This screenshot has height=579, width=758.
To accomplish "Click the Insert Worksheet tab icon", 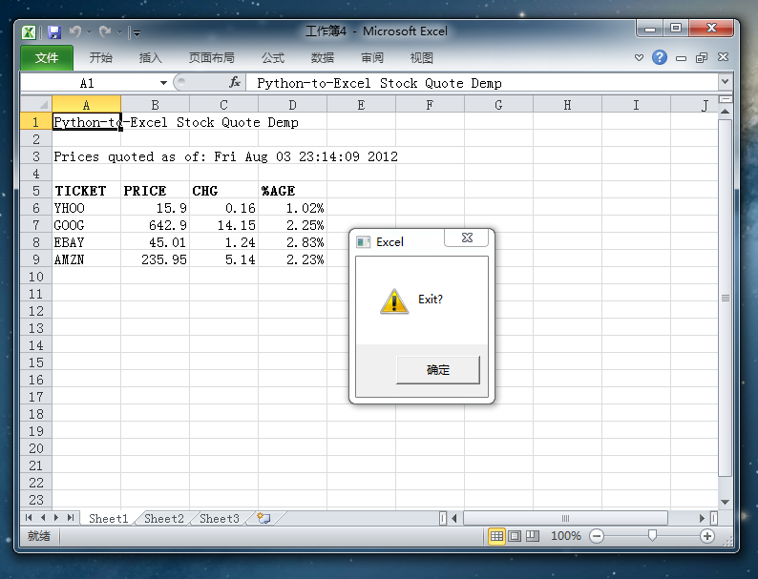I will [x=263, y=519].
